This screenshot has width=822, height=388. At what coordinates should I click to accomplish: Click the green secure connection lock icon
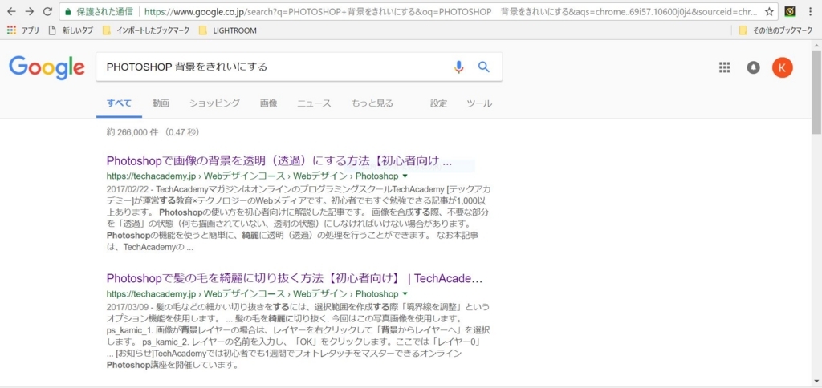67,11
